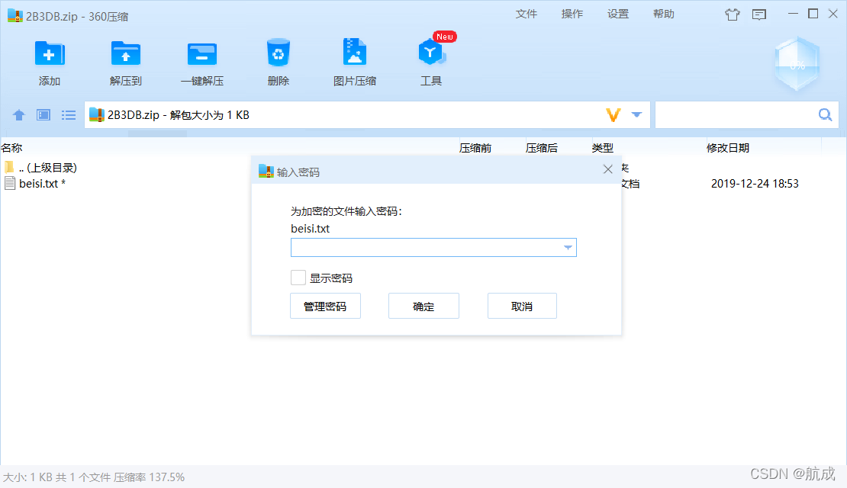Open the 操作 (Actions) menu
Viewport: 847px width, 488px height.
(x=572, y=14)
